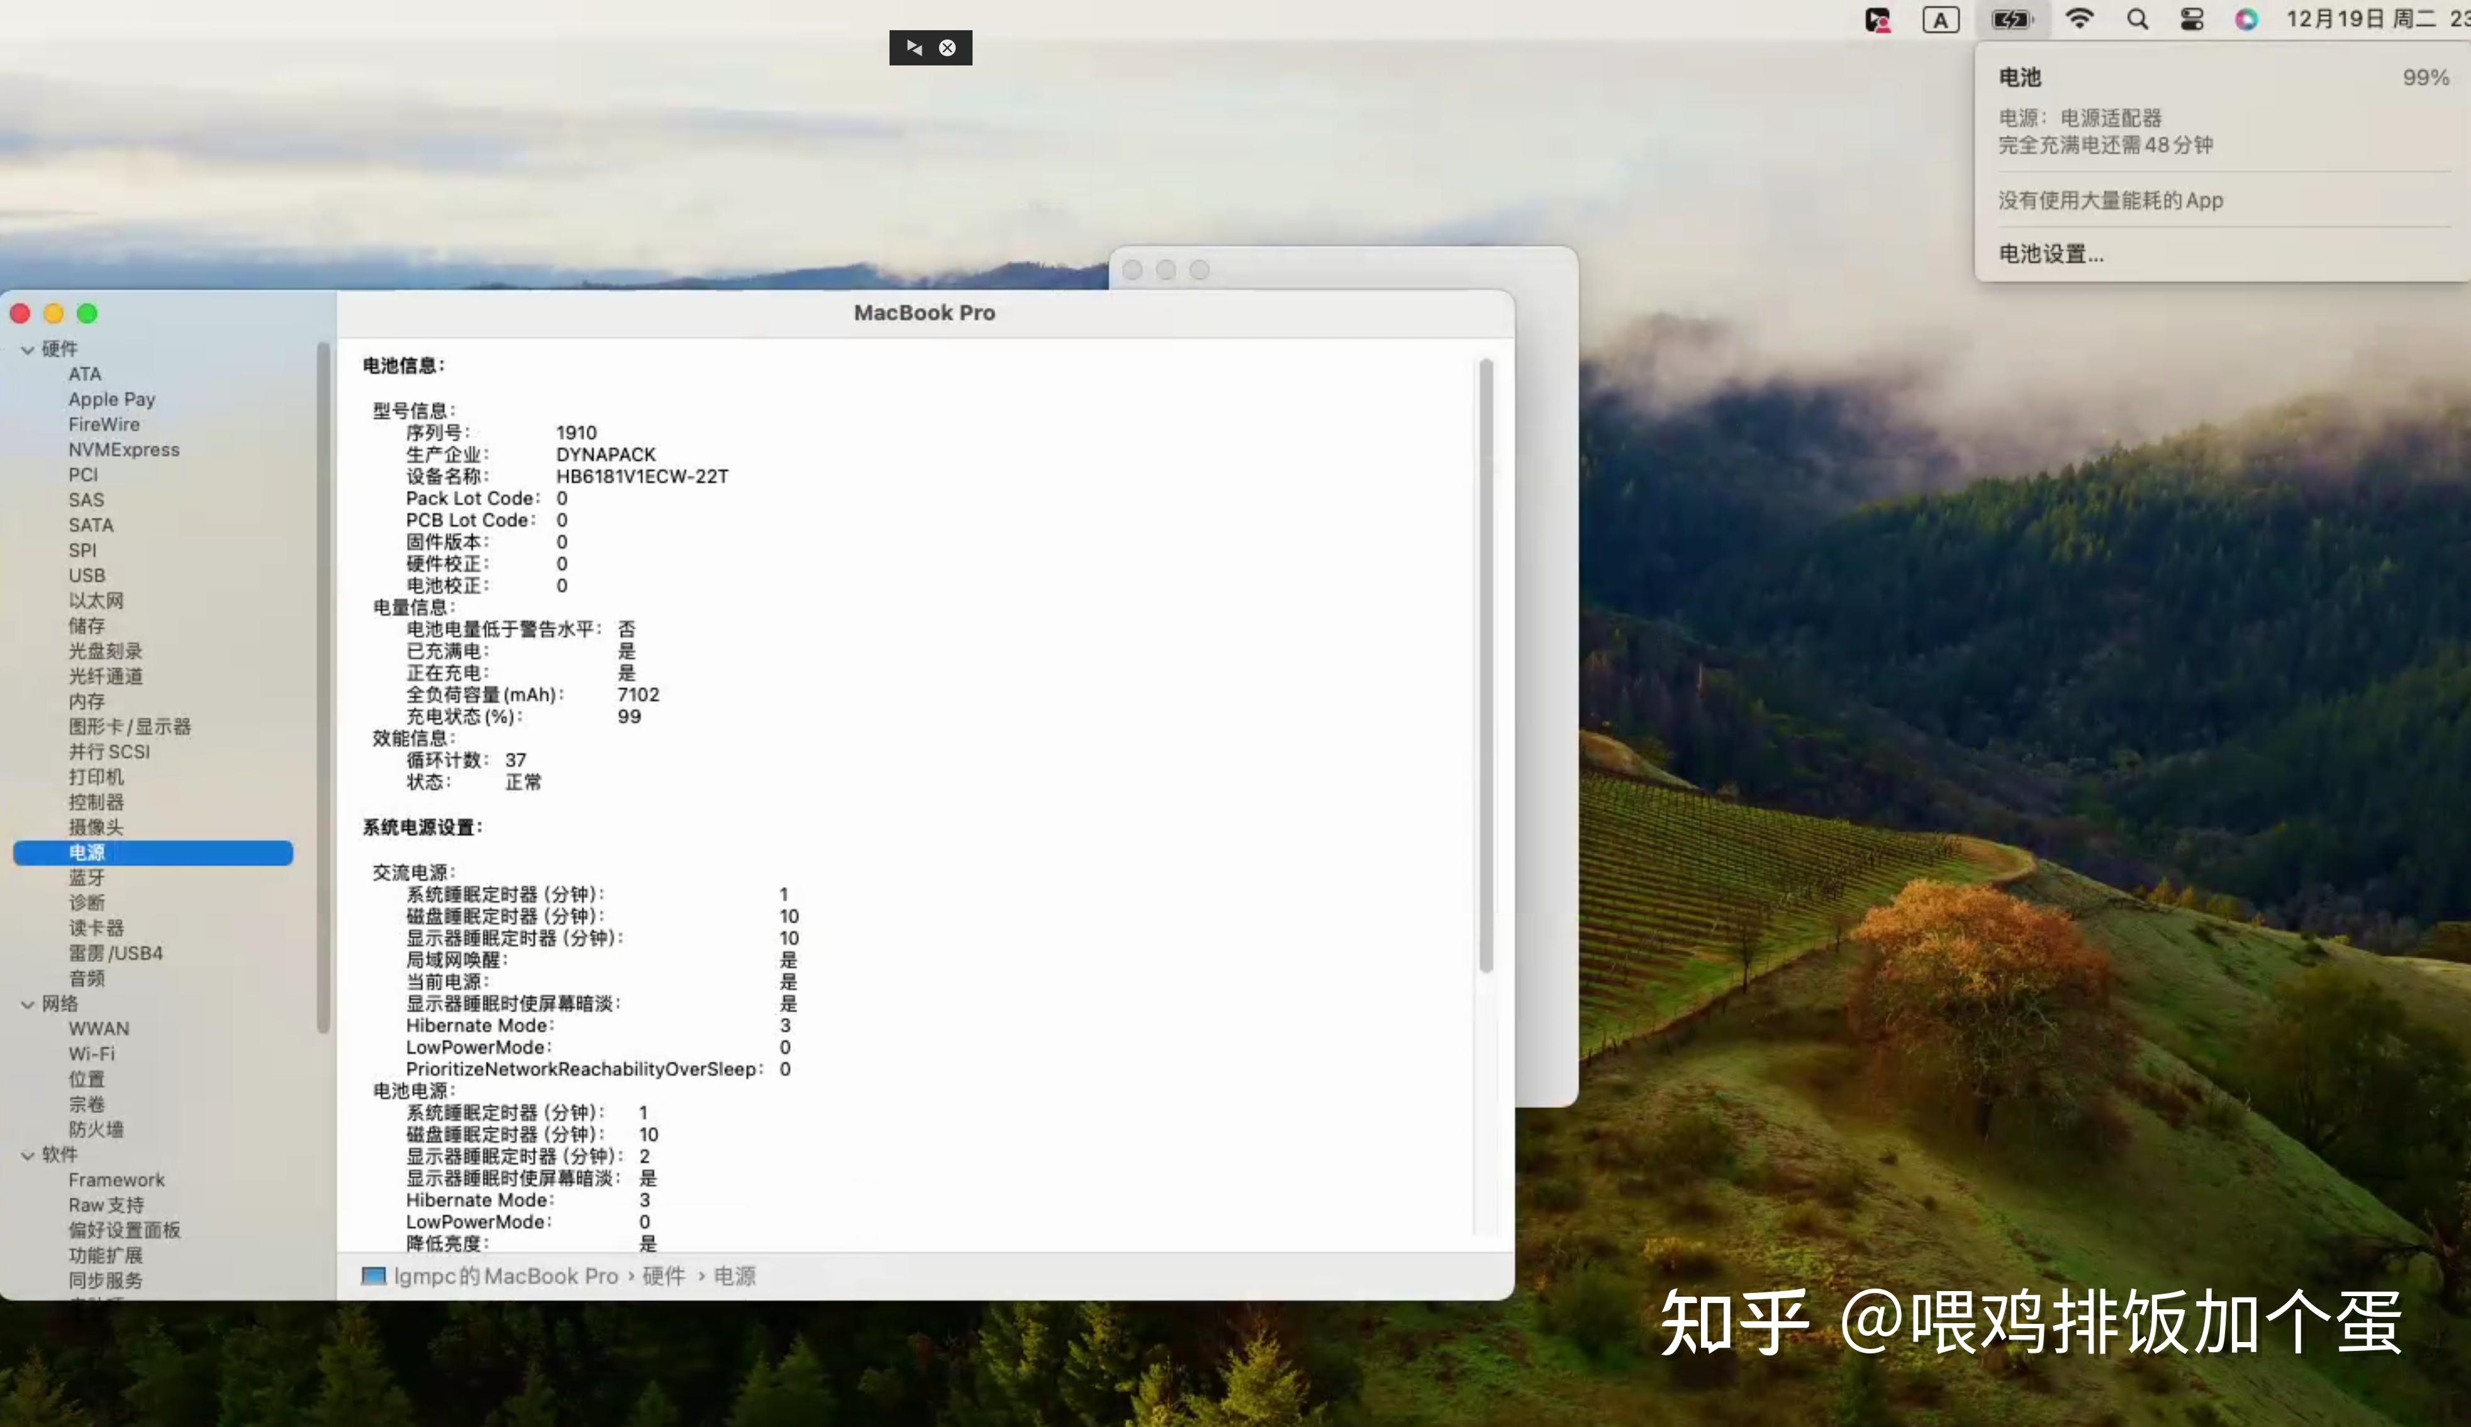Select PCI in sidebar
The image size is (2471, 1427).
coord(83,474)
